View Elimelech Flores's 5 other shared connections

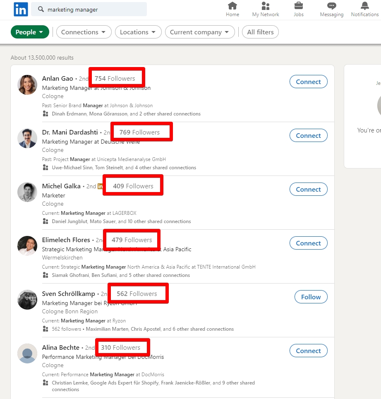121,275
